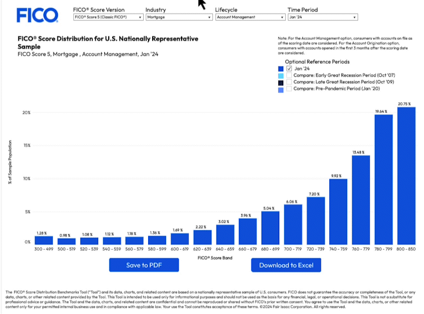Click the Download to Excel button
This screenshot has width=424, height=314.
[x=286, y=265]
